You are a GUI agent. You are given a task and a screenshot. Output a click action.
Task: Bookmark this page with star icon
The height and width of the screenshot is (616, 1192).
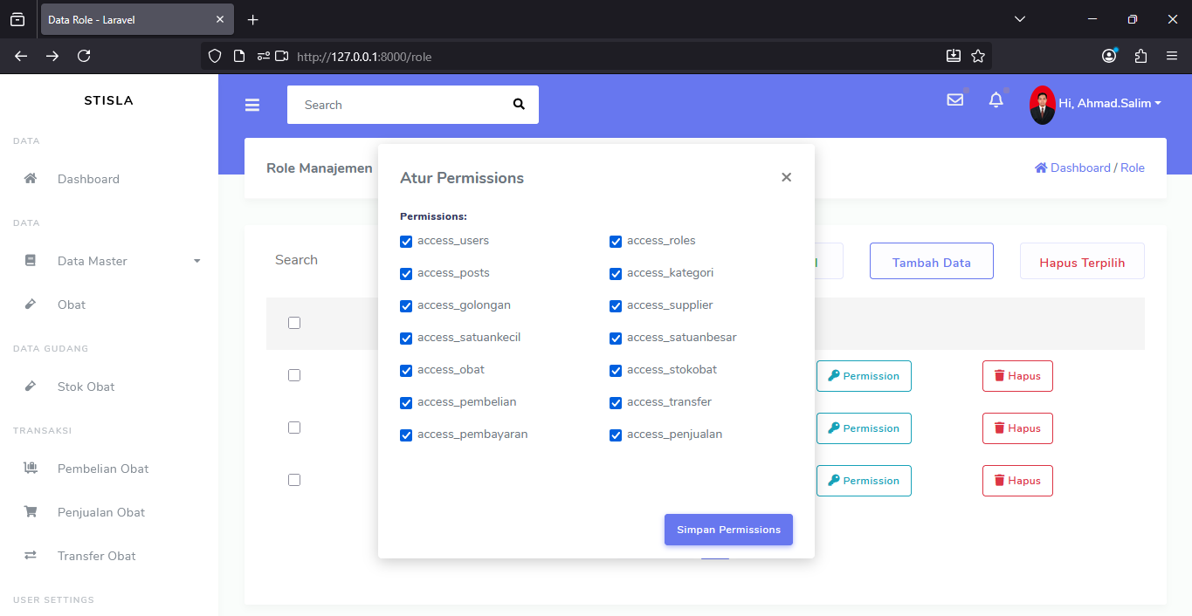click(x=978, y=56)
